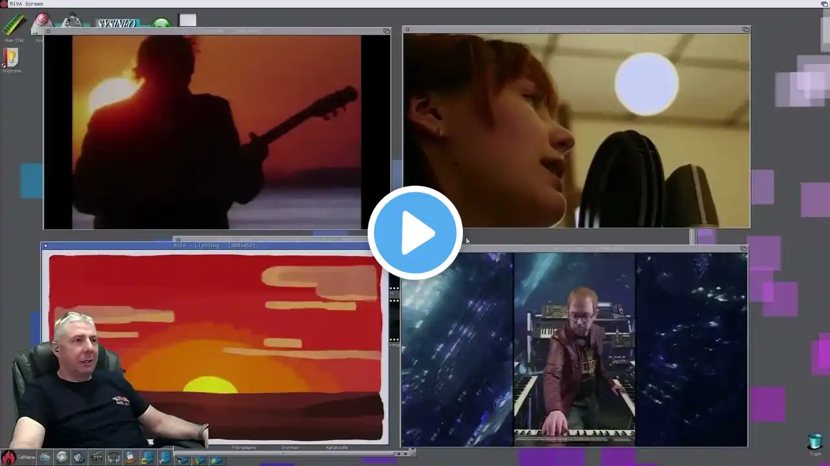Launch the gray sphere icon in the dock
The height and width of the screenshot is (466, 830).
(62, 458)
